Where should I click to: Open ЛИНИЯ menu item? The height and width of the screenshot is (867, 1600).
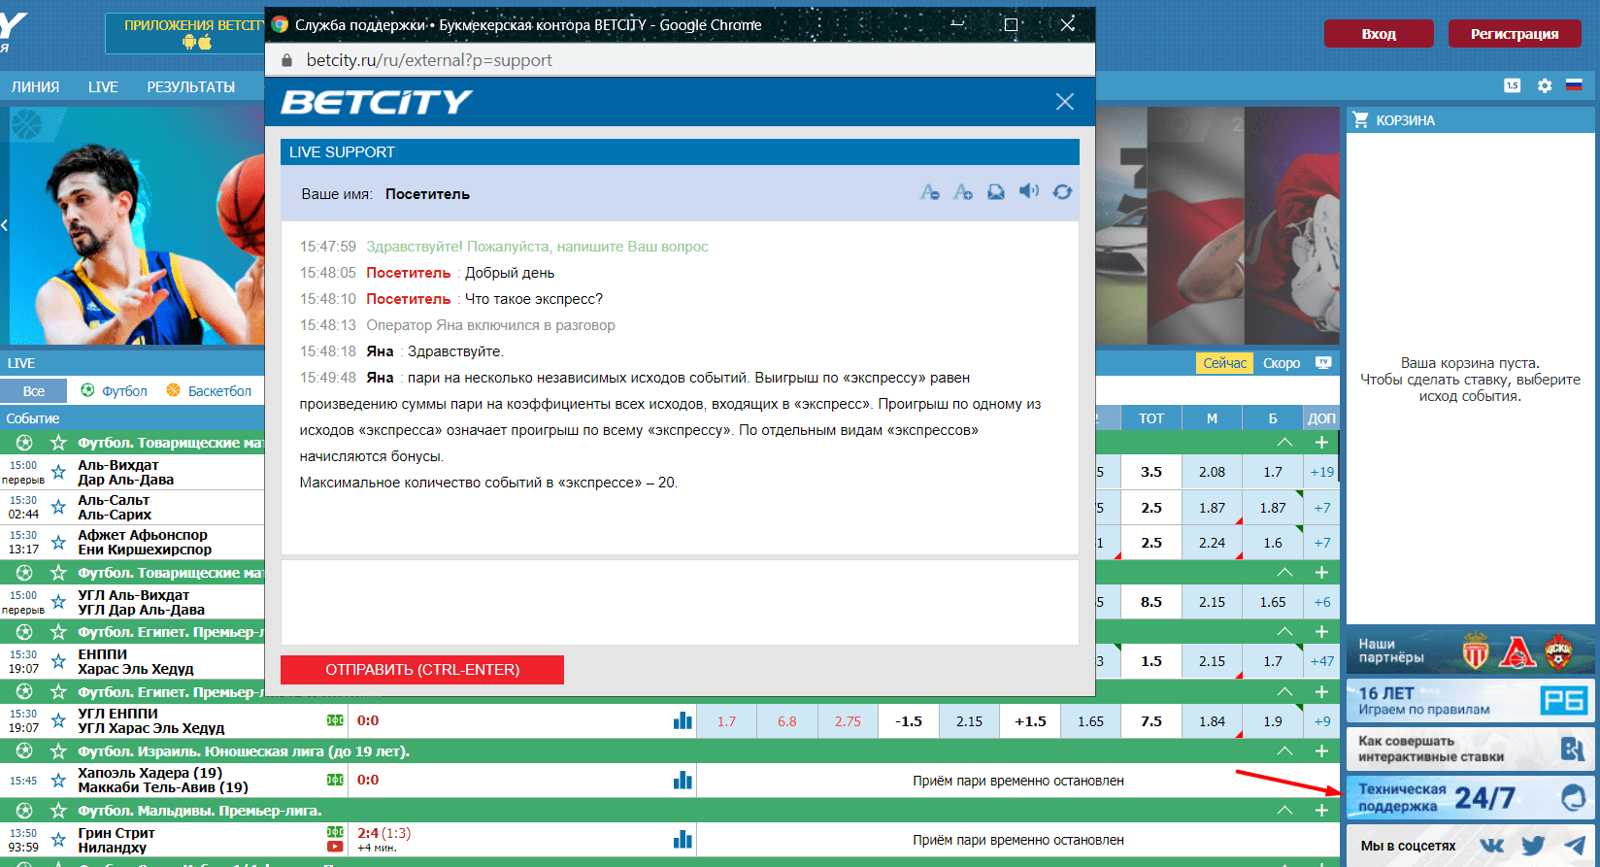click(x=35, y=86)
